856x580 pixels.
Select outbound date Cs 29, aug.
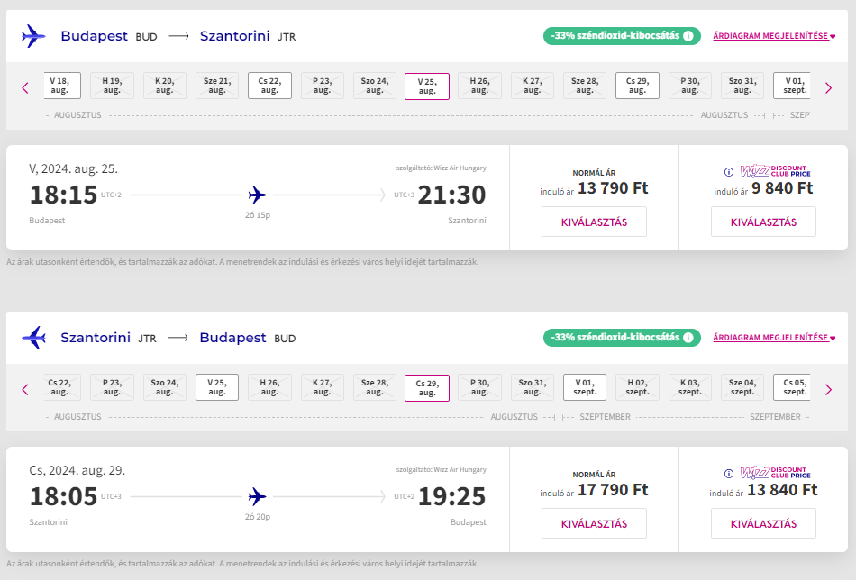point(637,86)
